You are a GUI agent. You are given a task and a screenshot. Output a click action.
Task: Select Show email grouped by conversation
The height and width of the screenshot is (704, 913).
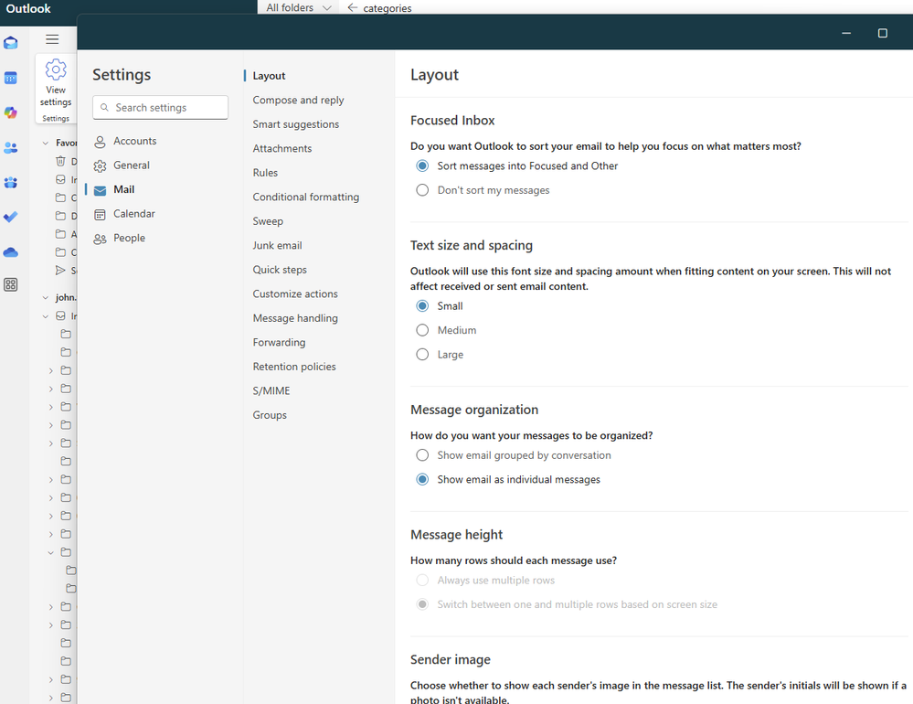(422, 454)
